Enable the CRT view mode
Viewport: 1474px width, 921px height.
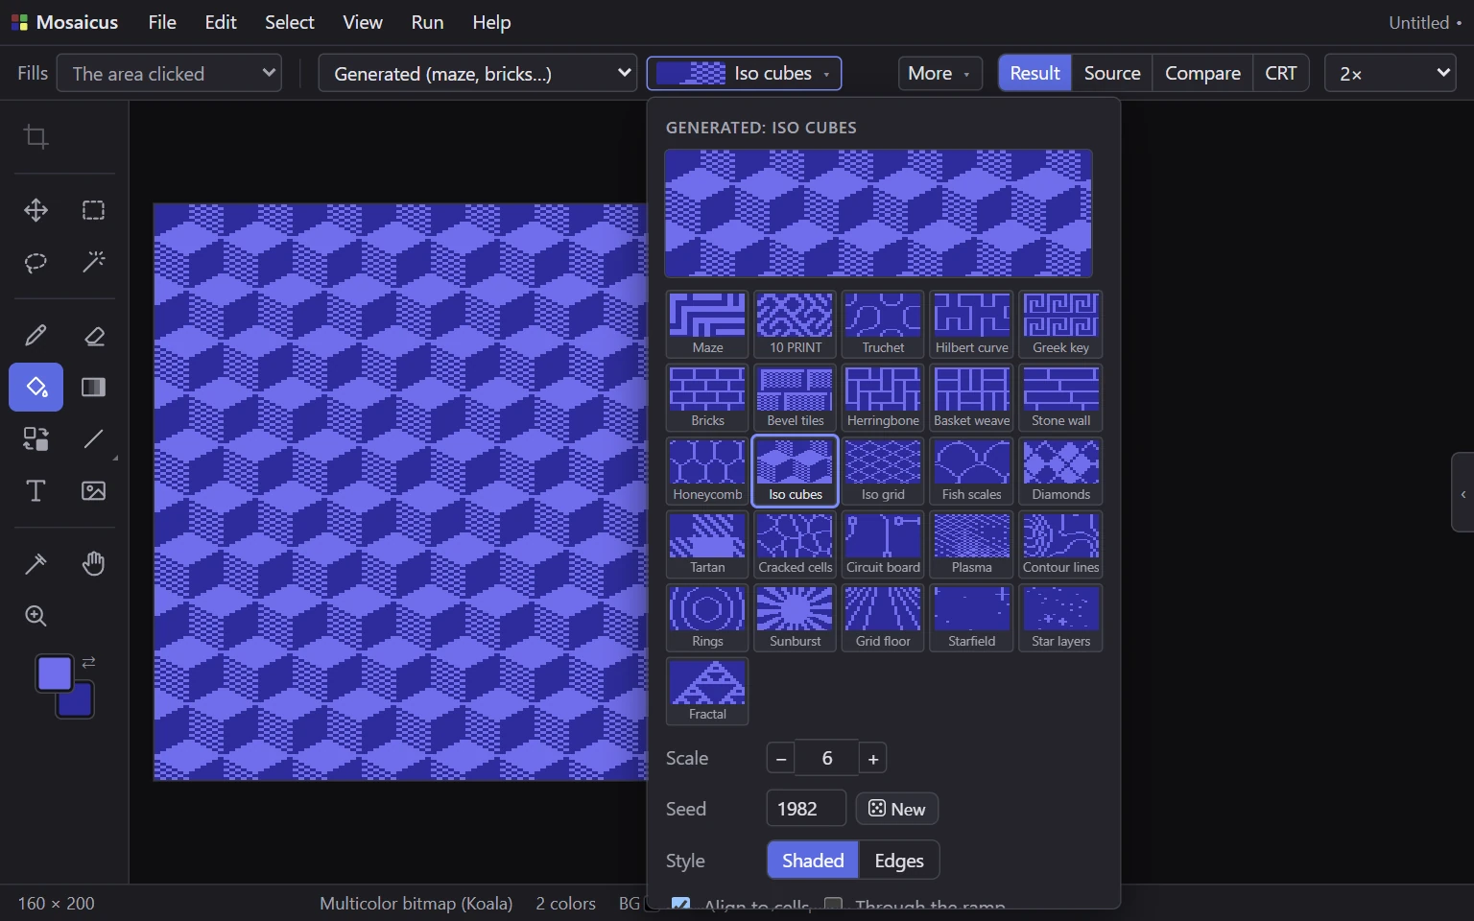pyautogui.click(x=1280, y=73)
